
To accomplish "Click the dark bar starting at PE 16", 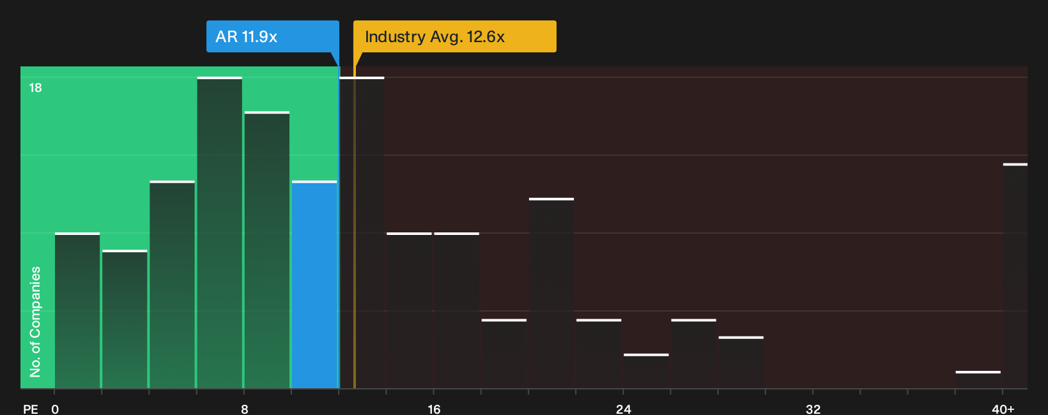I will tap(457, 311).
